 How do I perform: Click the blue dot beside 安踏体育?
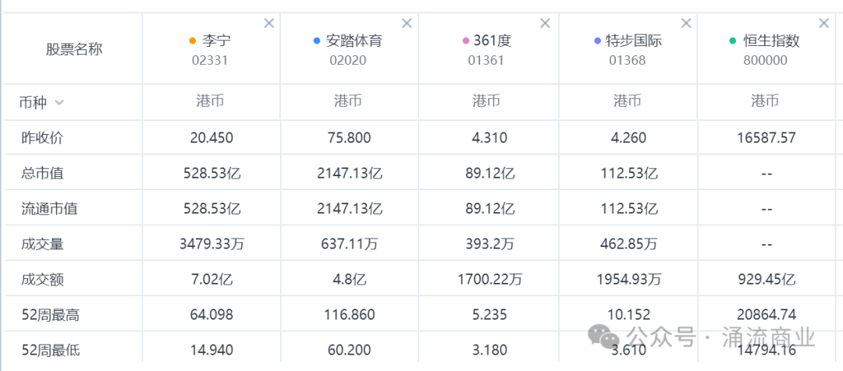point(316,41)
